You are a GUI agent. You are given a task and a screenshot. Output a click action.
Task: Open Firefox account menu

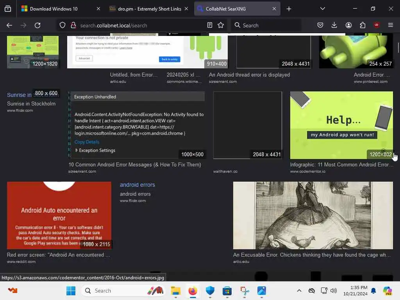[x=348, y=25]
